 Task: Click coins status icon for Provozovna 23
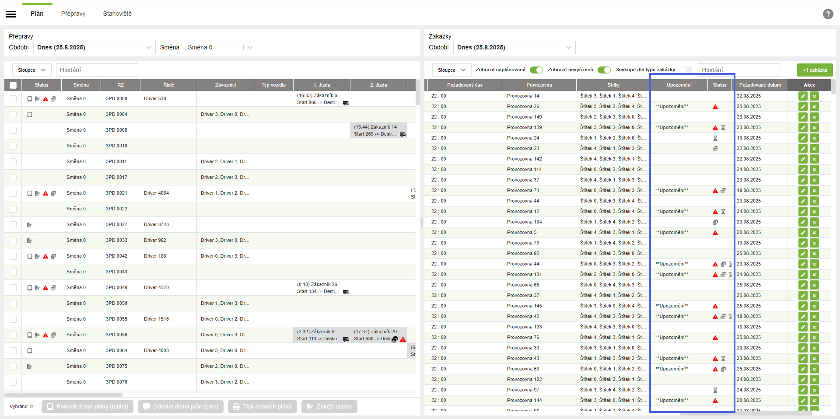tap(715, 149)
